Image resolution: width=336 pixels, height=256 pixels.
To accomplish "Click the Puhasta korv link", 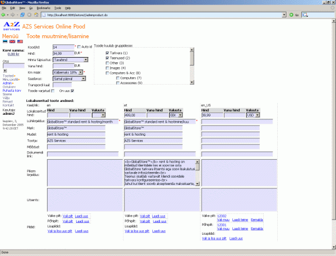I will point(12,91).
